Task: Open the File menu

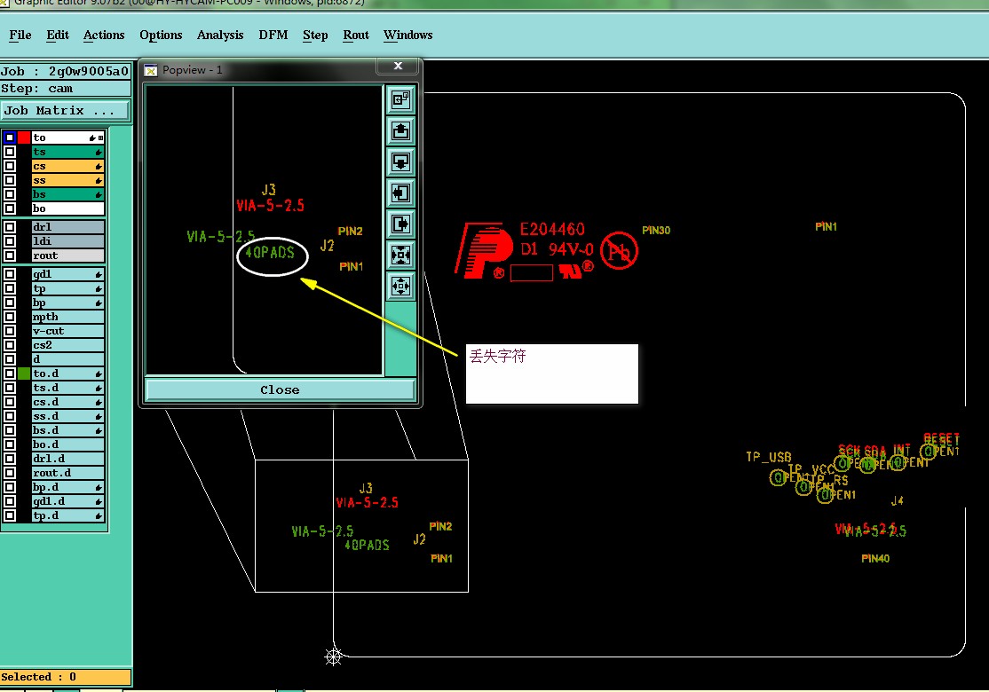Action: tap(20, 35)
